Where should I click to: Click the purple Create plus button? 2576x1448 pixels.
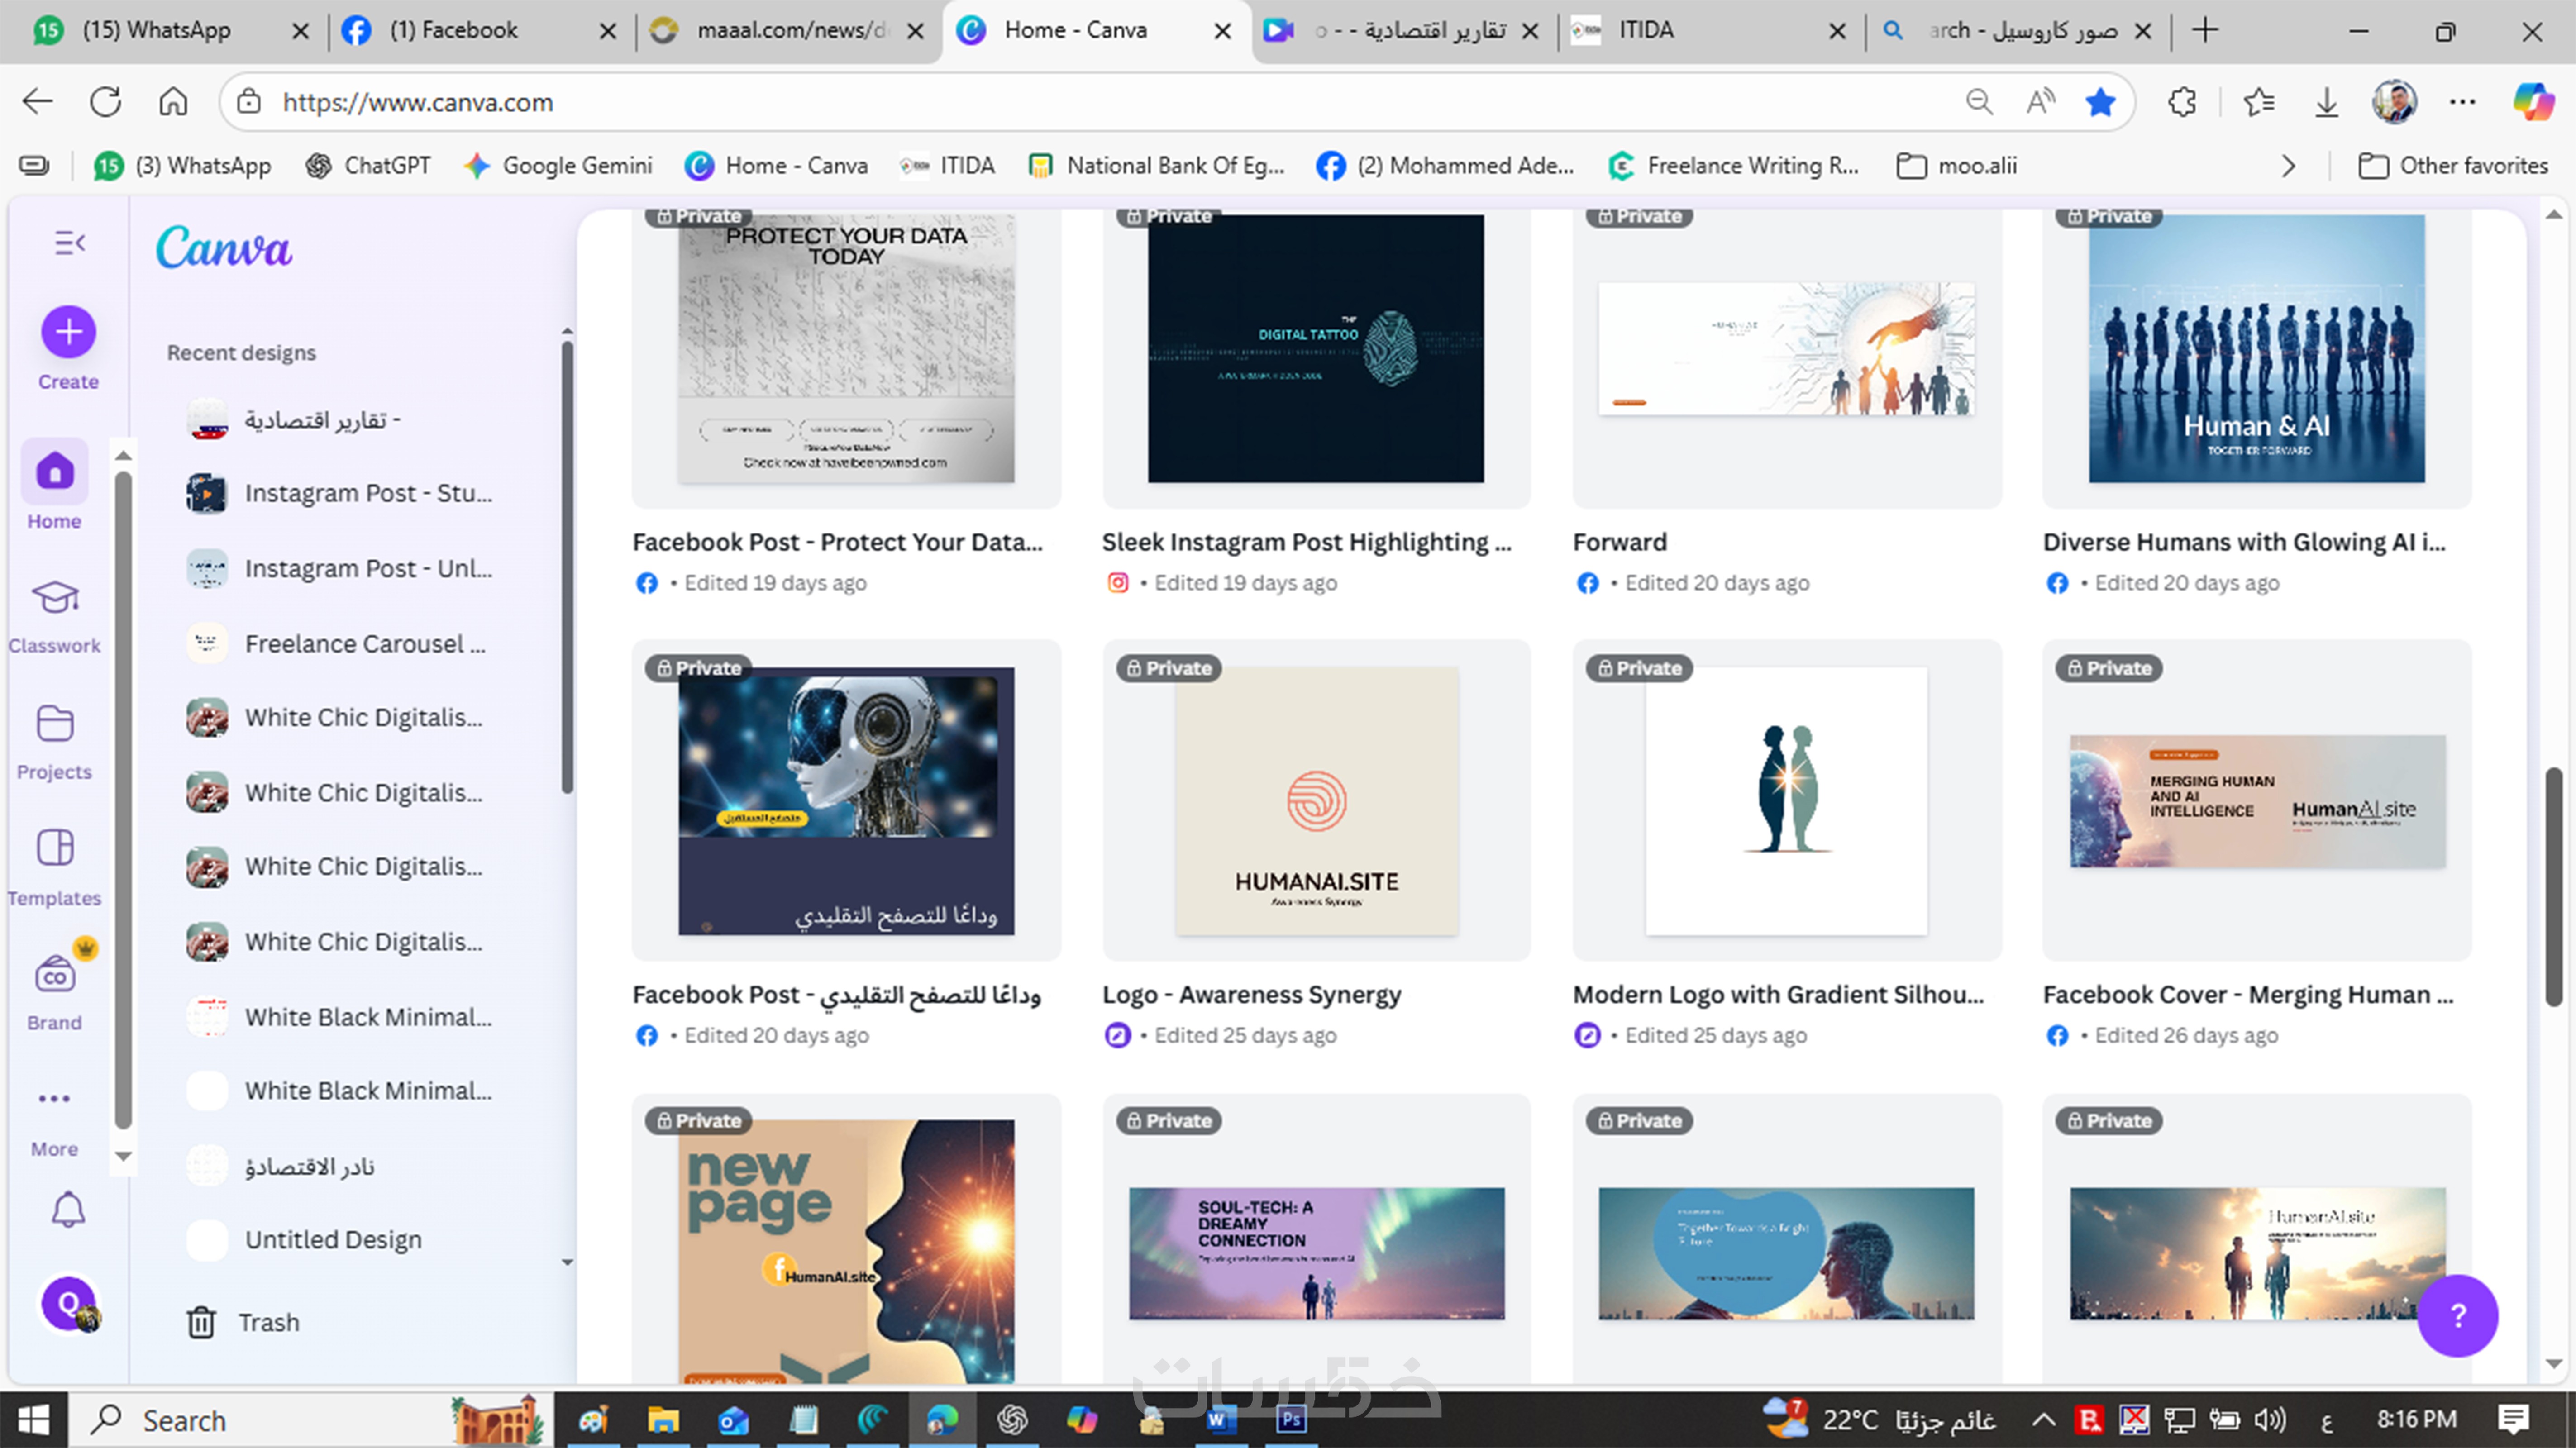(x=68, y=332)
